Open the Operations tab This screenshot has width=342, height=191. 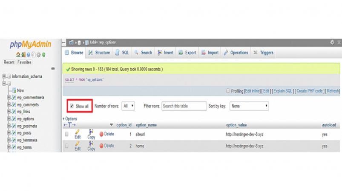236,53
